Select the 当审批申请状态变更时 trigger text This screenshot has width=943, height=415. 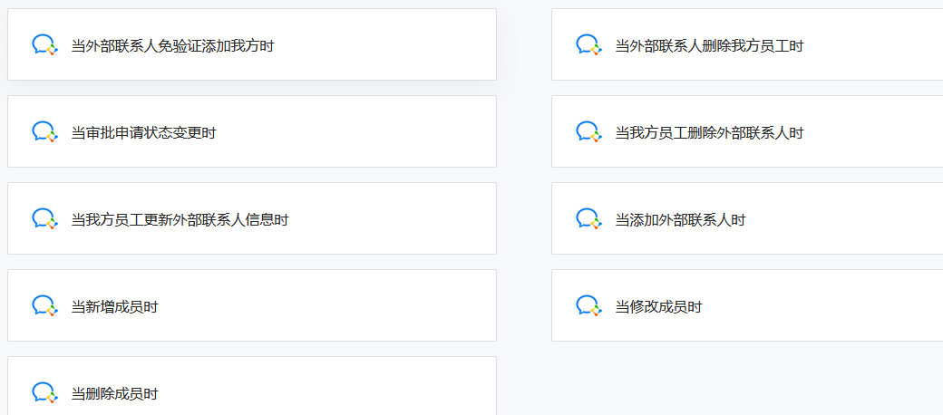(143, 133)
